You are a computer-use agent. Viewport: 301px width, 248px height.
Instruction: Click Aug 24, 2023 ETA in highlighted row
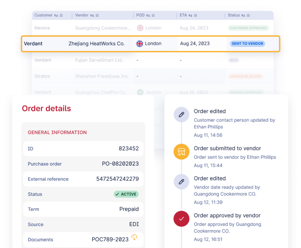point(195,44)
